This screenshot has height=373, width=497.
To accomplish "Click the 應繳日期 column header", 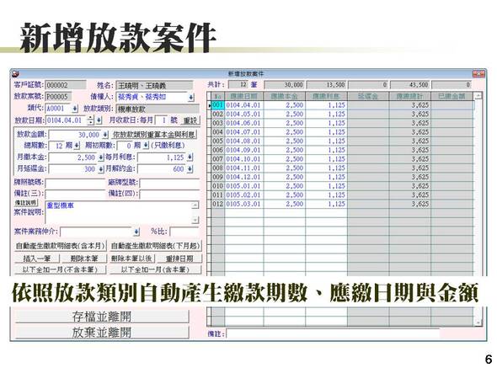I will tap(243, 96).
